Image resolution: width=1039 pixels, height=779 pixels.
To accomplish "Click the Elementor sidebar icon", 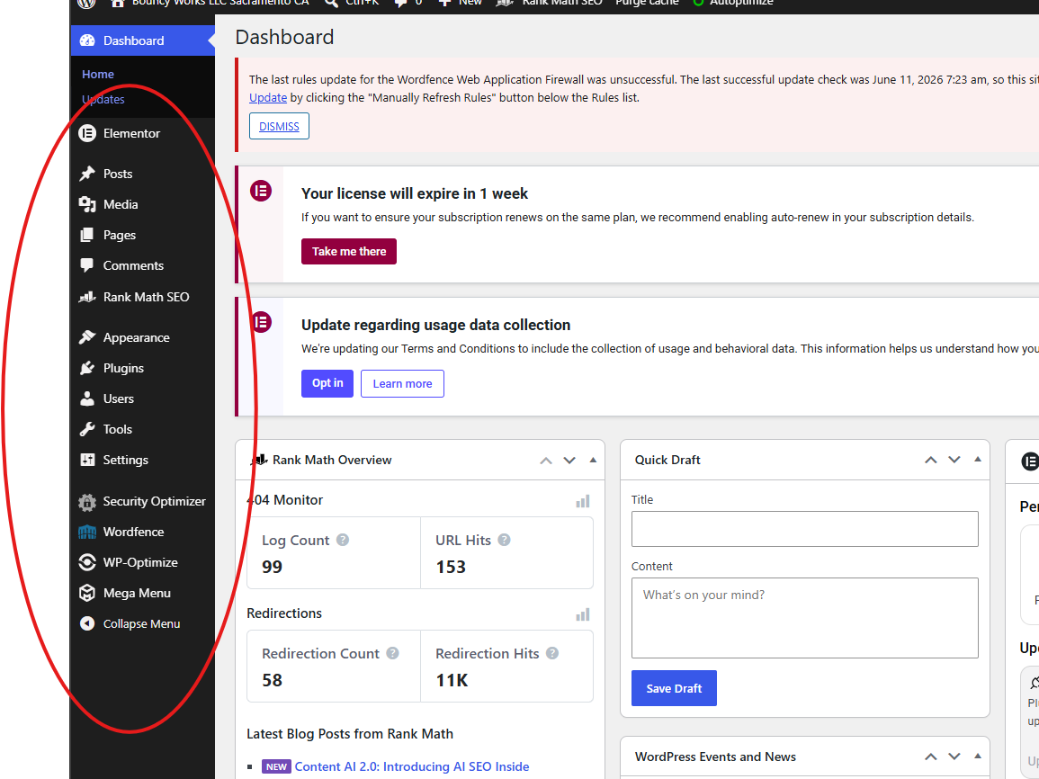I will coord(87,133).
